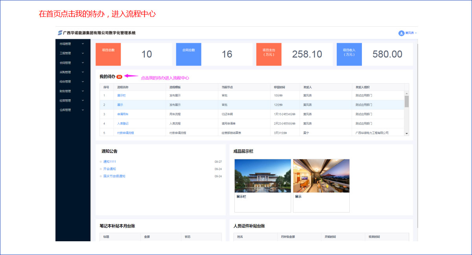Click the to-do table scroll up arrow
This screenshot has height=255, width=472.
coord(407,93)
